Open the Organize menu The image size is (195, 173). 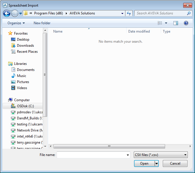(x=16, y=23)
